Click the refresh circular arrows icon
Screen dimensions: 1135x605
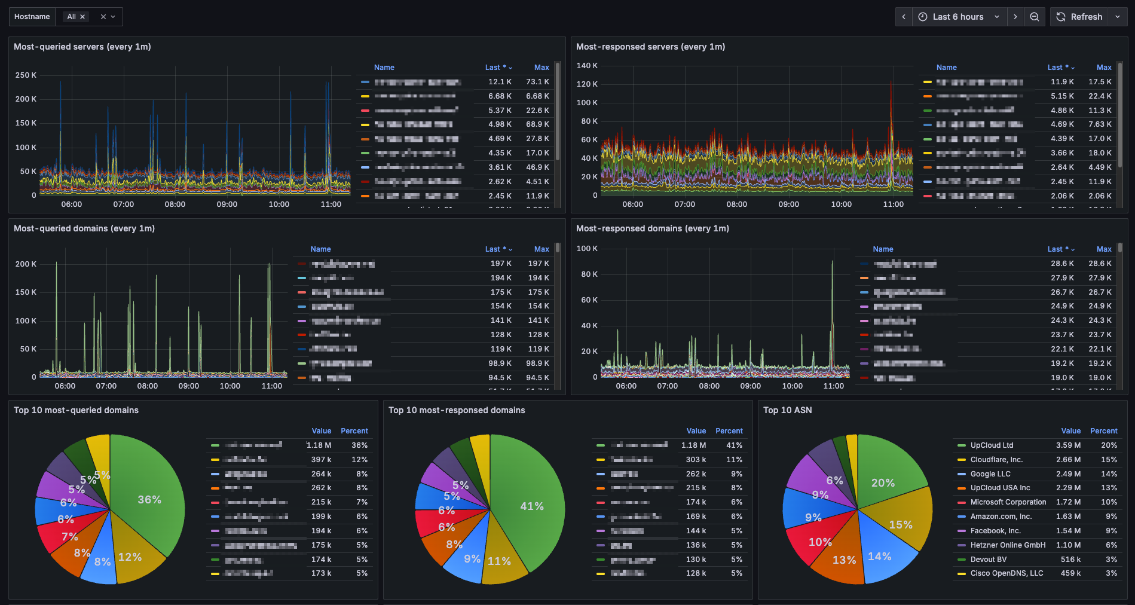1061,17
